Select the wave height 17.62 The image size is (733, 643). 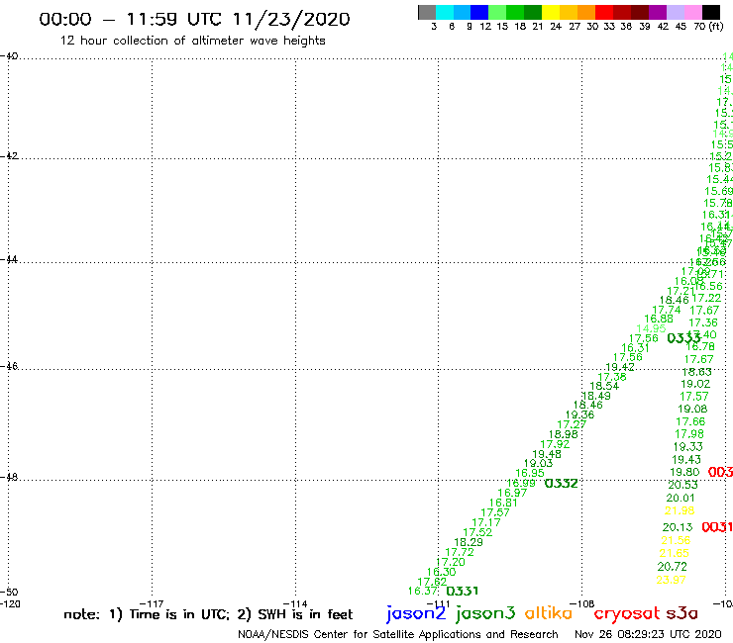(x=432, y=582)
